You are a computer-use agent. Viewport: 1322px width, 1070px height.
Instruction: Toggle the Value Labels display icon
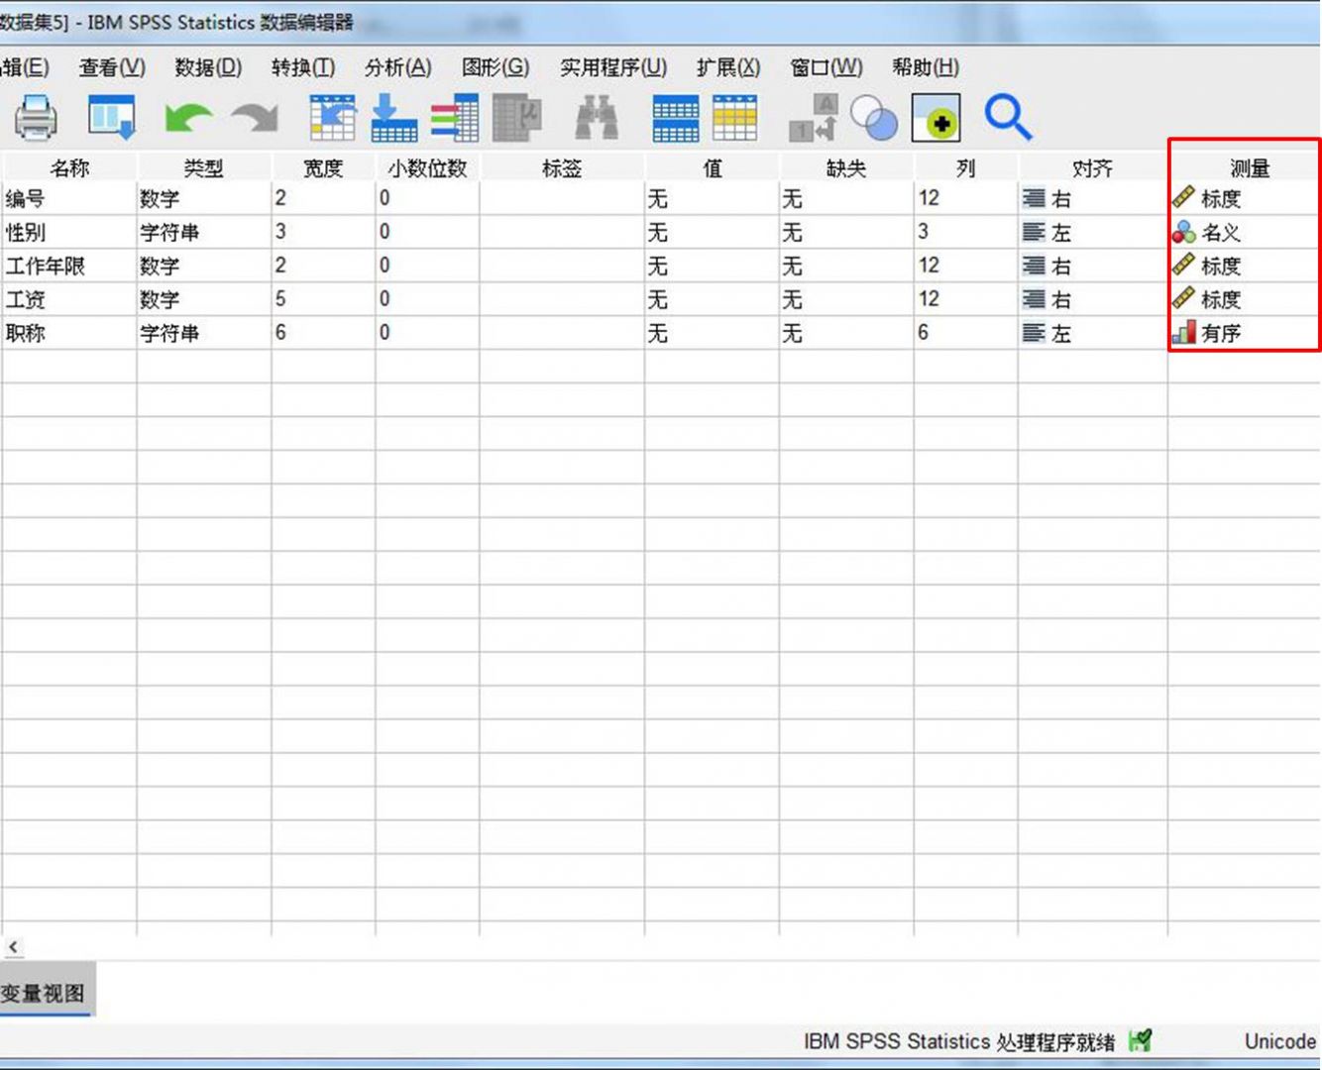813,117
